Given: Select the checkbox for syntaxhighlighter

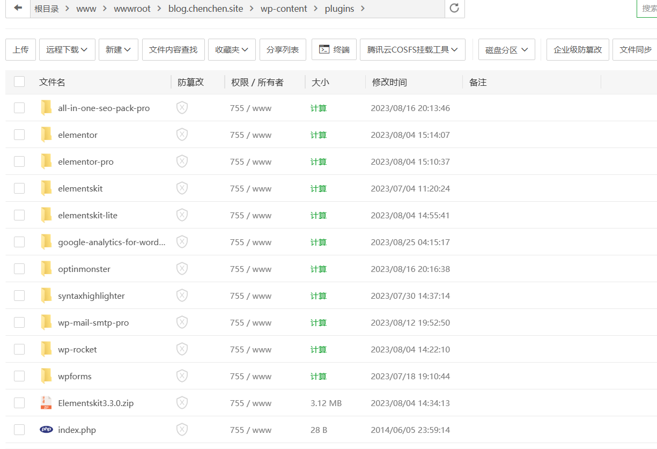Looking at the screenshot, I should coord(19,296).
